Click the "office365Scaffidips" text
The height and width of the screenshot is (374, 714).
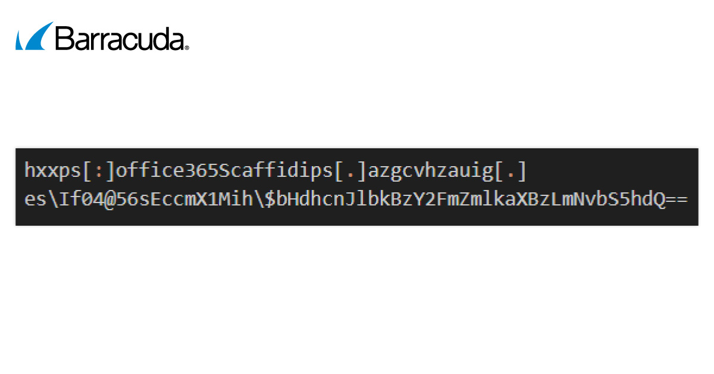pos(224,170)
